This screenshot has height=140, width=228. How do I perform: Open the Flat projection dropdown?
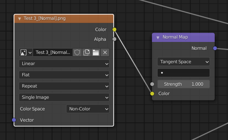click(64, 75)
